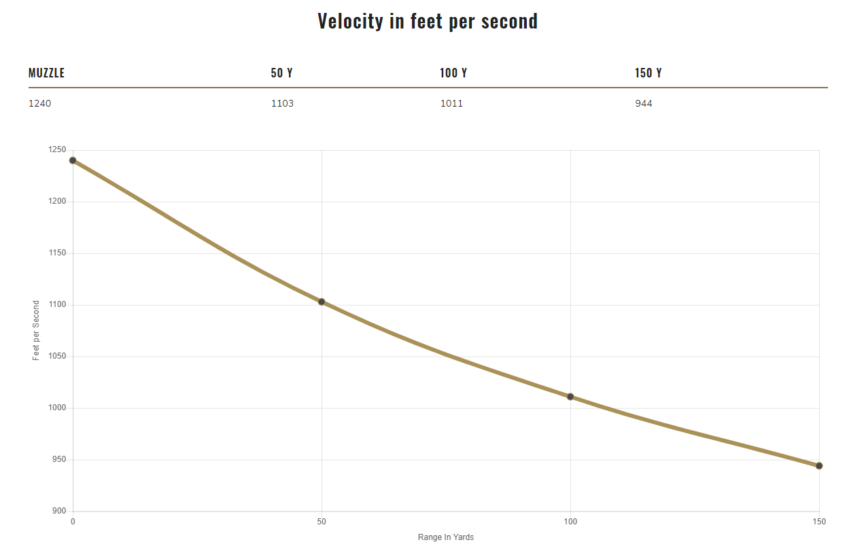Select the Feet per Second axis title
Screen dimensions: 849x557
36,330
